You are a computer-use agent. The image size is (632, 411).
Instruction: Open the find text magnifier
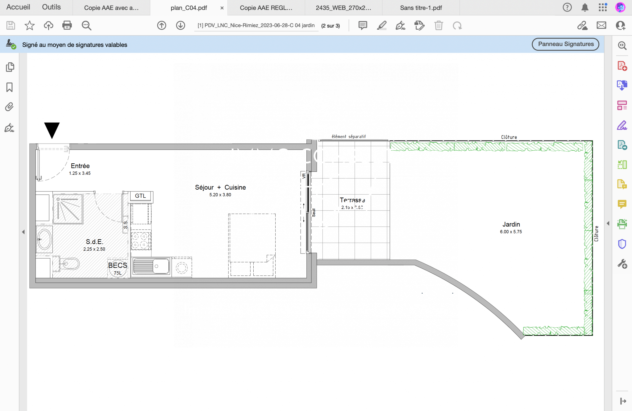pyautogui.click(x=86, y=25)
